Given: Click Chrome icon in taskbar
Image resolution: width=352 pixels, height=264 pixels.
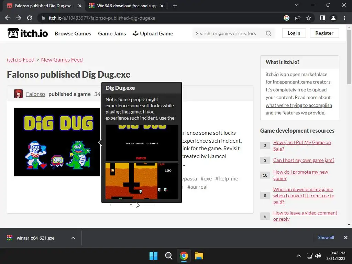Looking at the screenshot, I should click(184, 256).
